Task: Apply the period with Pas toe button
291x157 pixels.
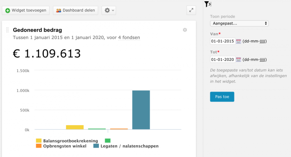Action: pyautogui.click(x=222, y=97)
